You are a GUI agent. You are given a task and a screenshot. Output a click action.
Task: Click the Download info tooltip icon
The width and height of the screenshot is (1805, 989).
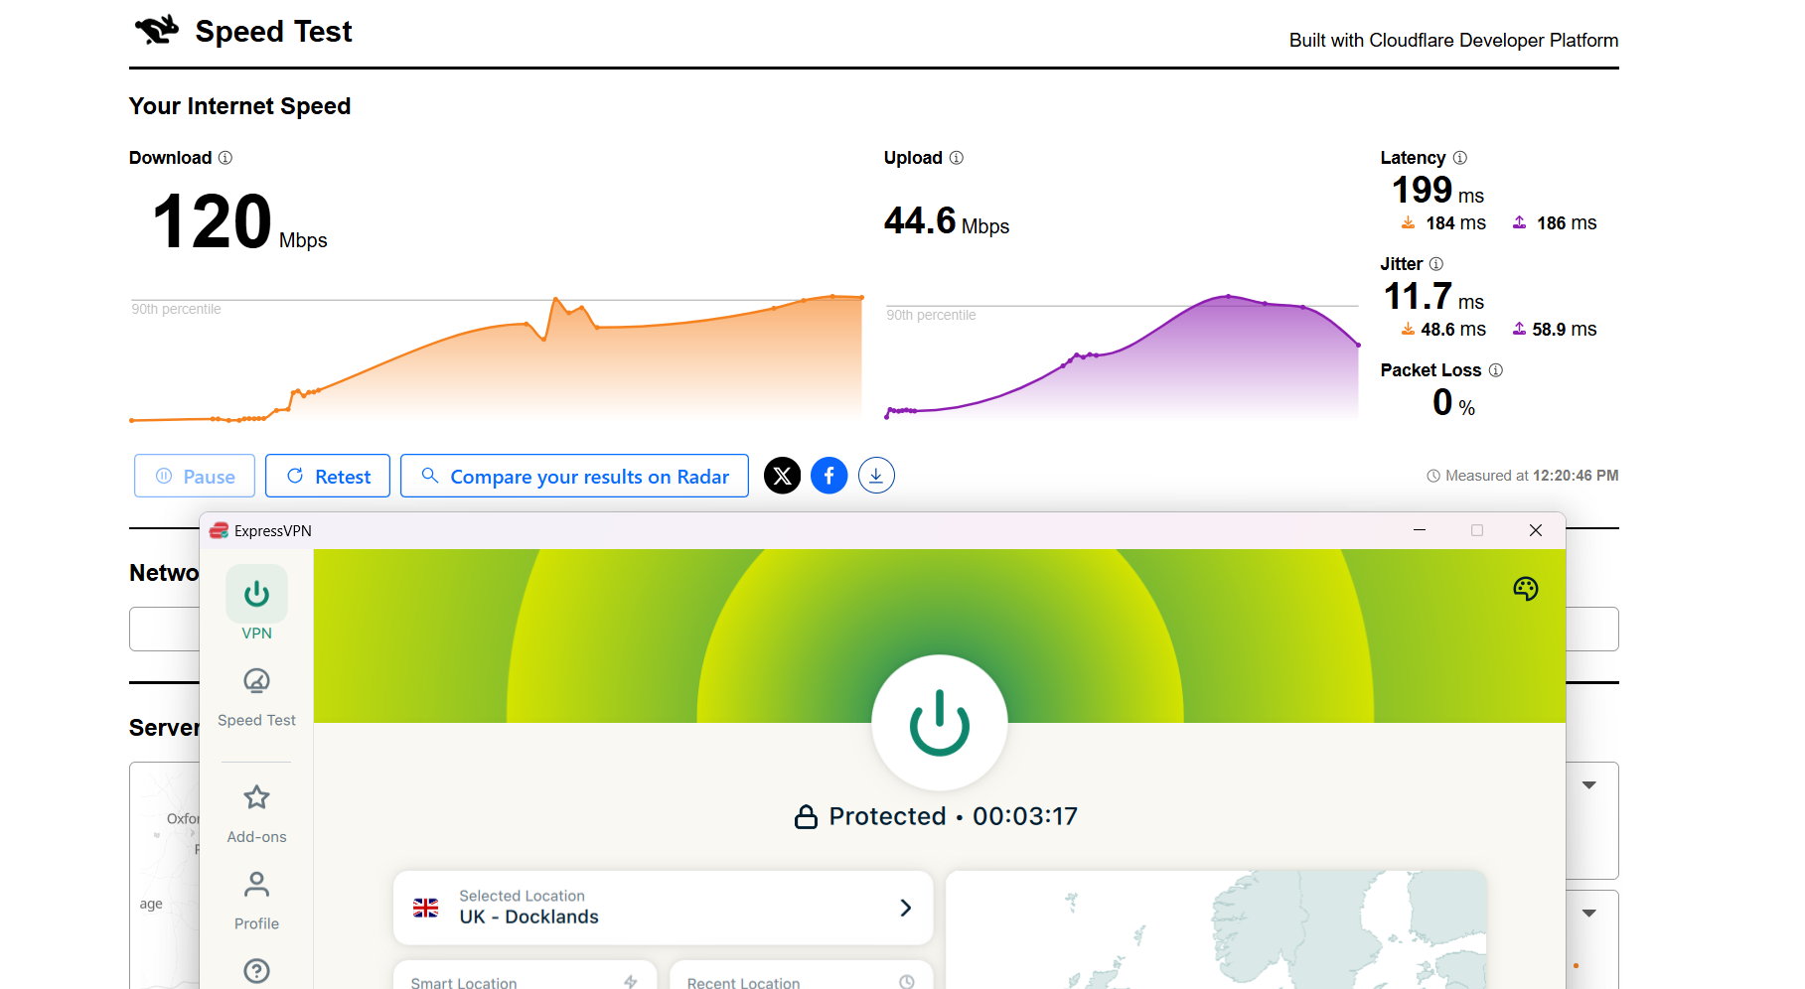[x=224, y=158]
